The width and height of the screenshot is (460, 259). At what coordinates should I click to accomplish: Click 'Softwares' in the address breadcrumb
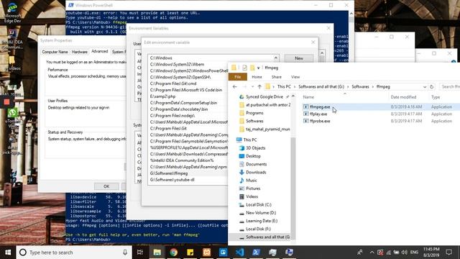[x=360, y=87]
